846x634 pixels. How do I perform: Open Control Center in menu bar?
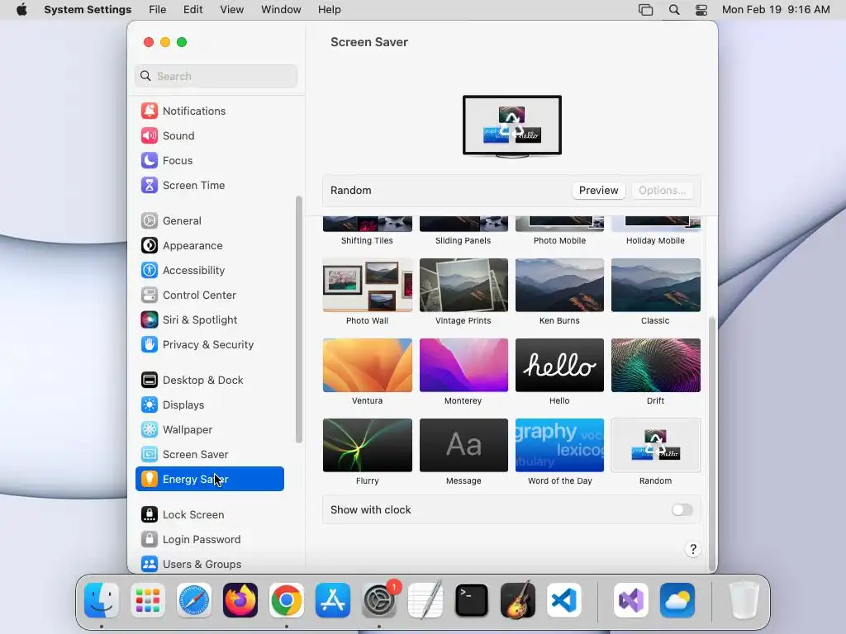(x=701, y=10)
